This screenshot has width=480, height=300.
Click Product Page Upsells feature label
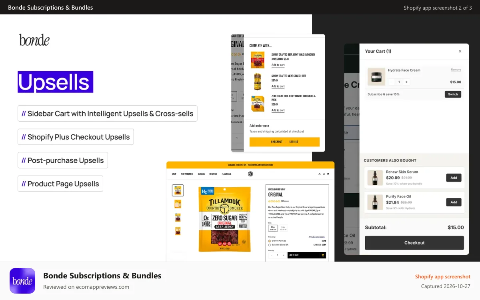pos(60,184)
